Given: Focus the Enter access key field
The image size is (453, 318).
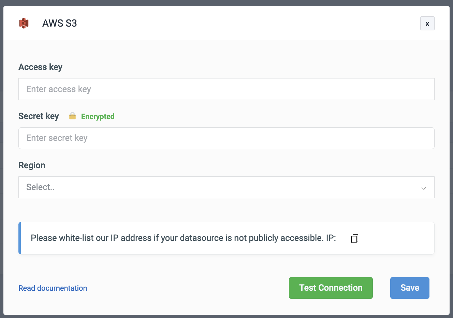Looking at the screenshot, I should pyautogui.click(x=226, y=89).
